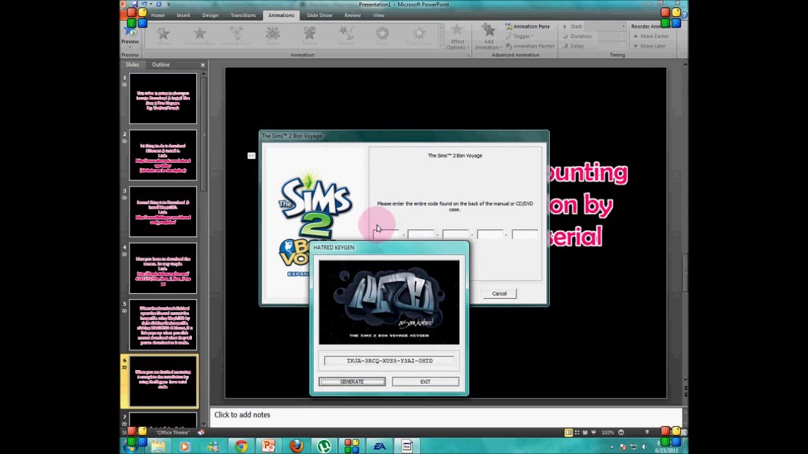Click GENERATE in Hatred Keygen window
The image size is (808, 454).
(352, 381)
